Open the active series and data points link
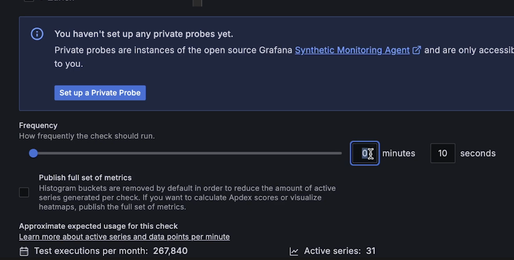The width and height of the screenshot is (514, 260). (x=124, y=237)
